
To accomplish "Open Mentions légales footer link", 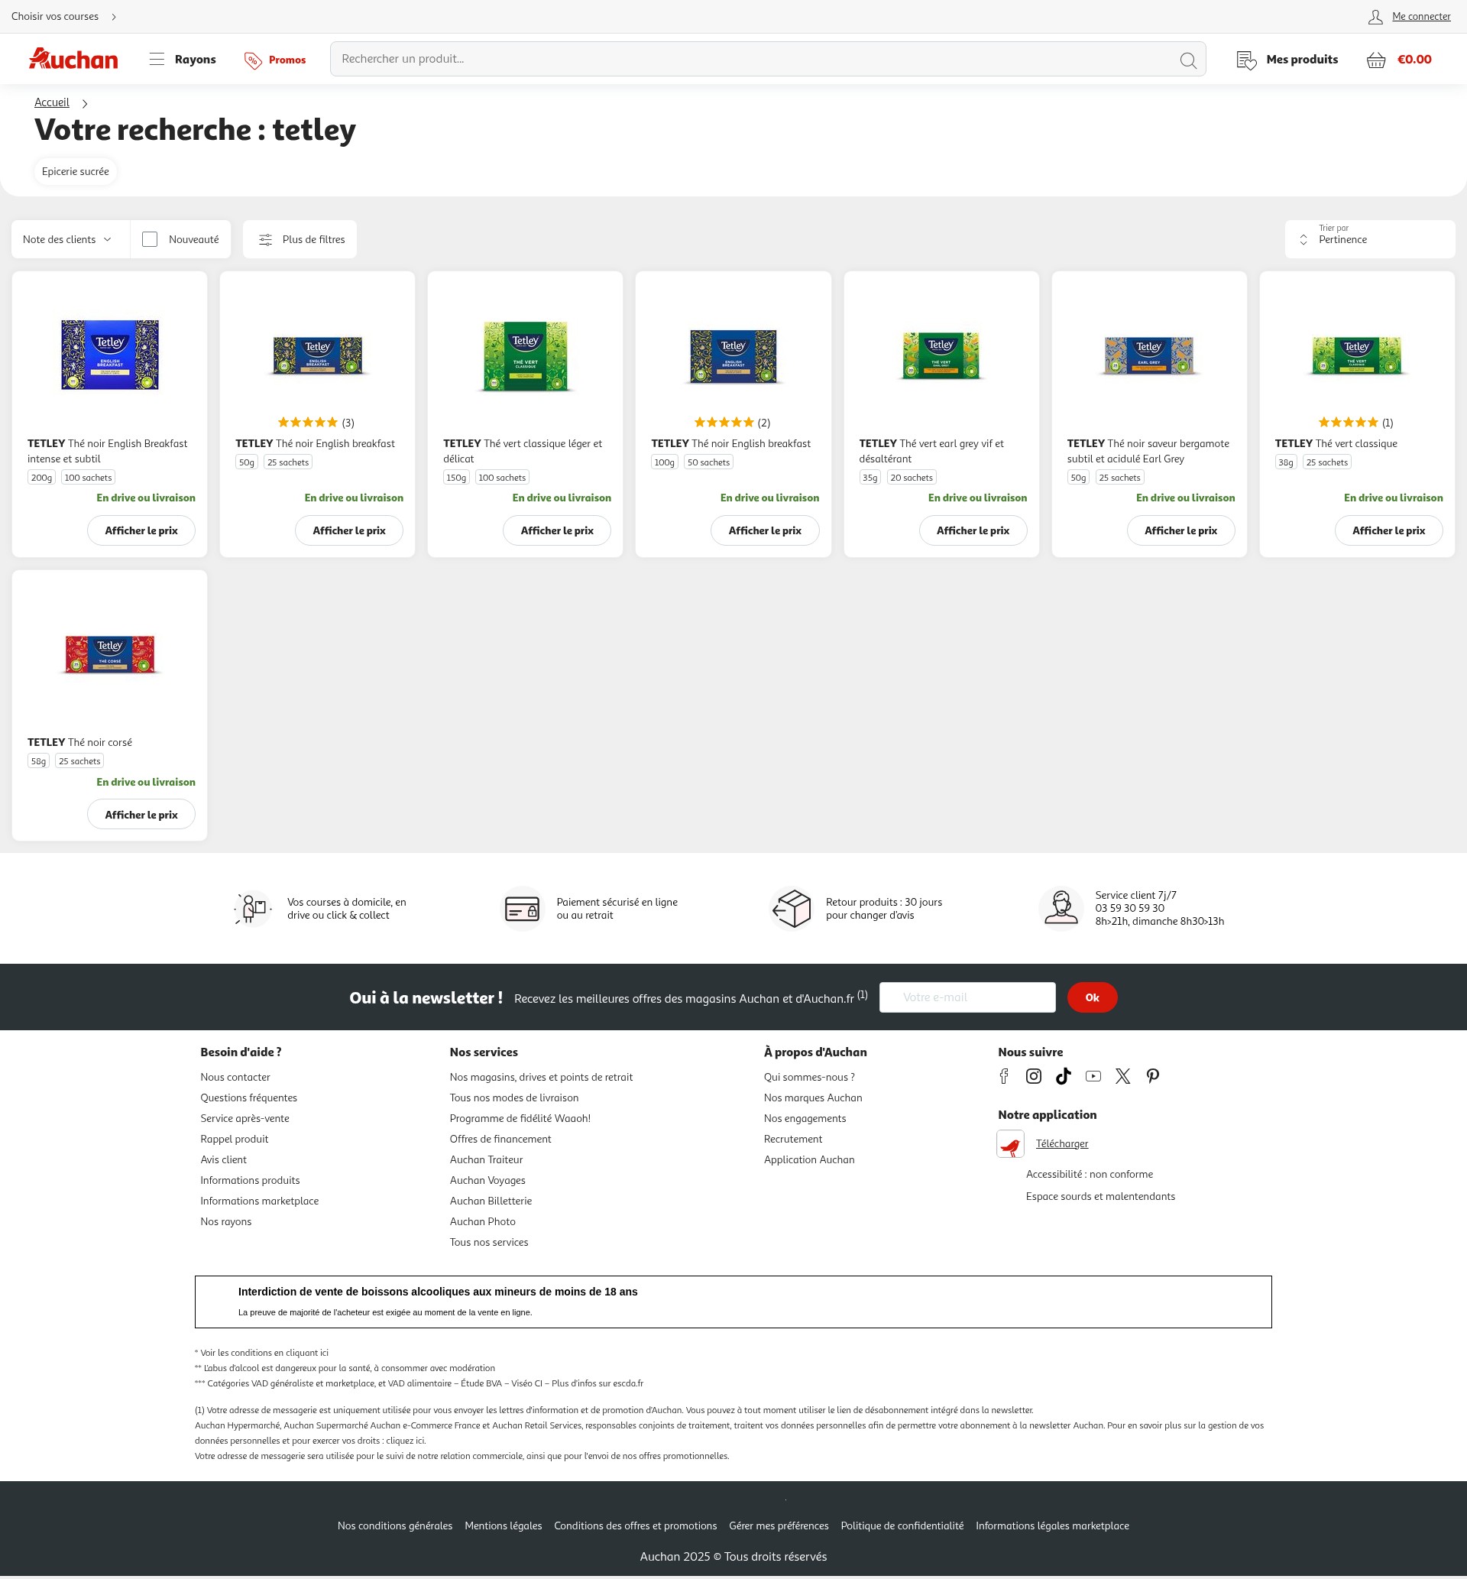I will (503, 1525).
